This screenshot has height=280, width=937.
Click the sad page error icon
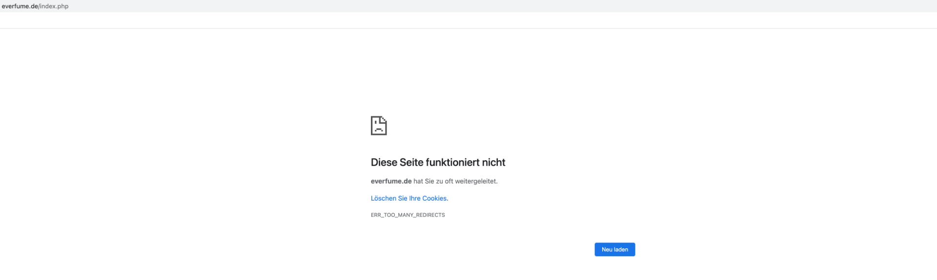tap(379, 126)
